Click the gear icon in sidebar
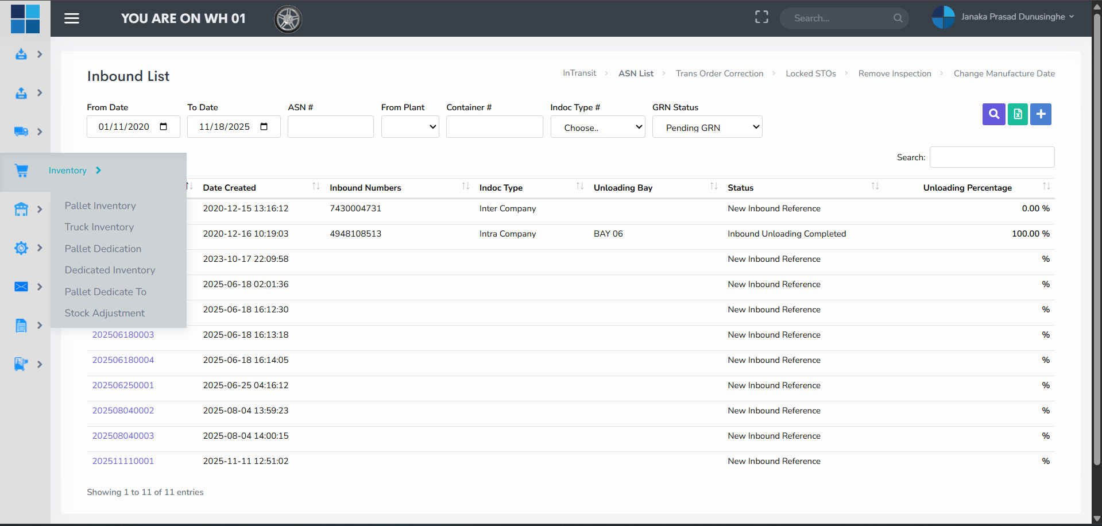Viewport: 1102px width, 526px height. point(21,248)
